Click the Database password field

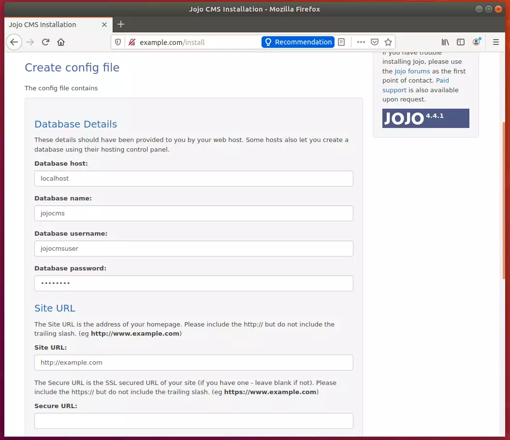click(x=193, y=283)
